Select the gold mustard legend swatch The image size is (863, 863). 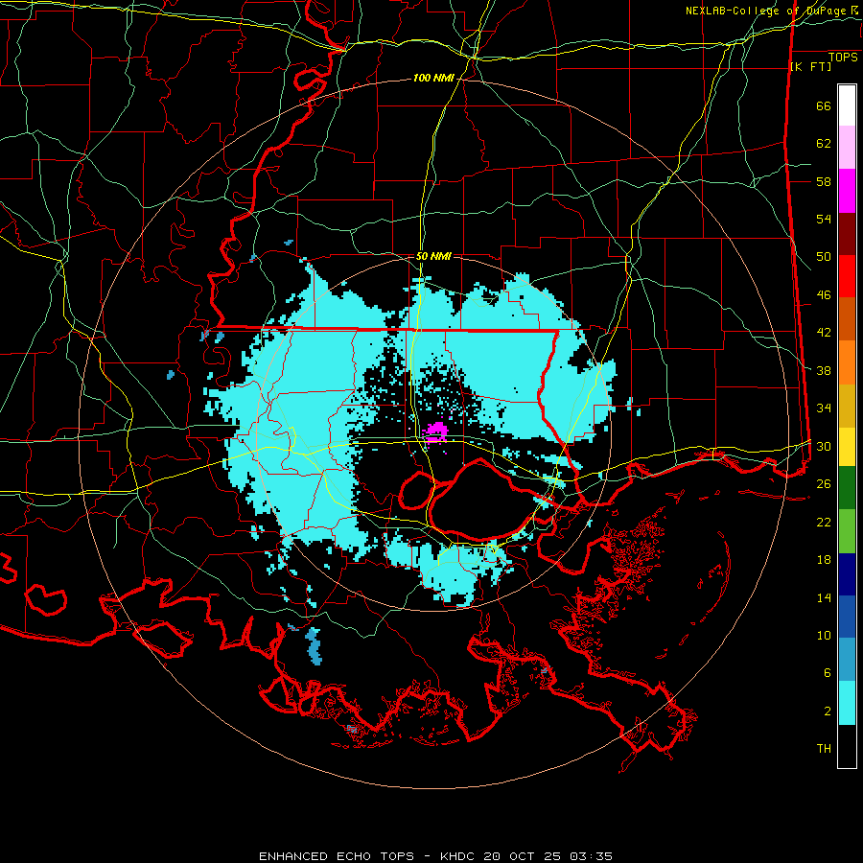click(847, 406)
